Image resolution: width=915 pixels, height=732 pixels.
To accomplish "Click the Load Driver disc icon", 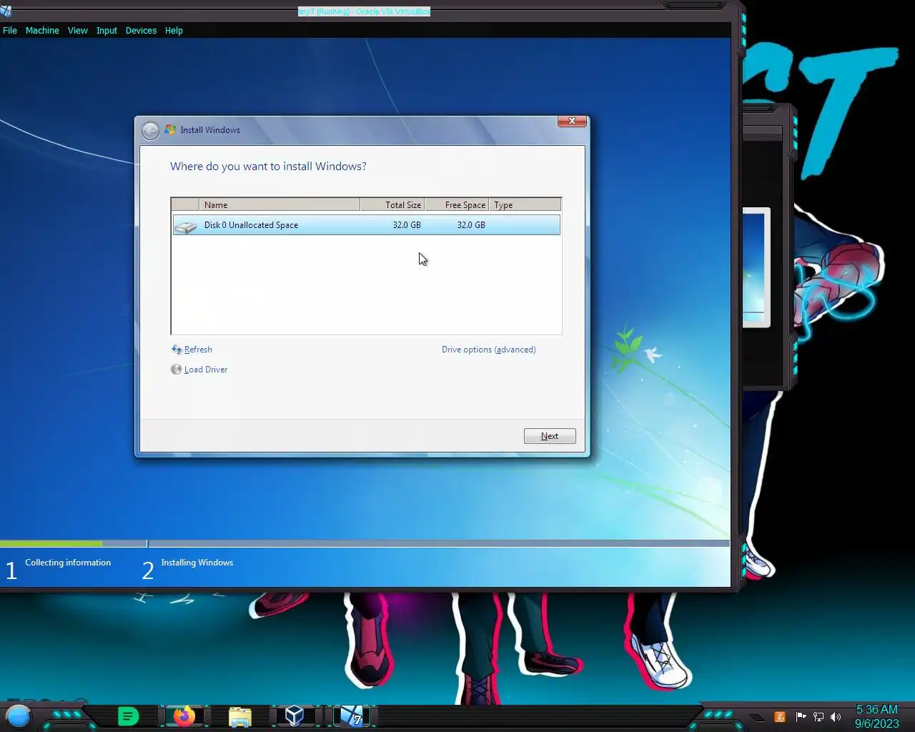I will tap(176, 370).
